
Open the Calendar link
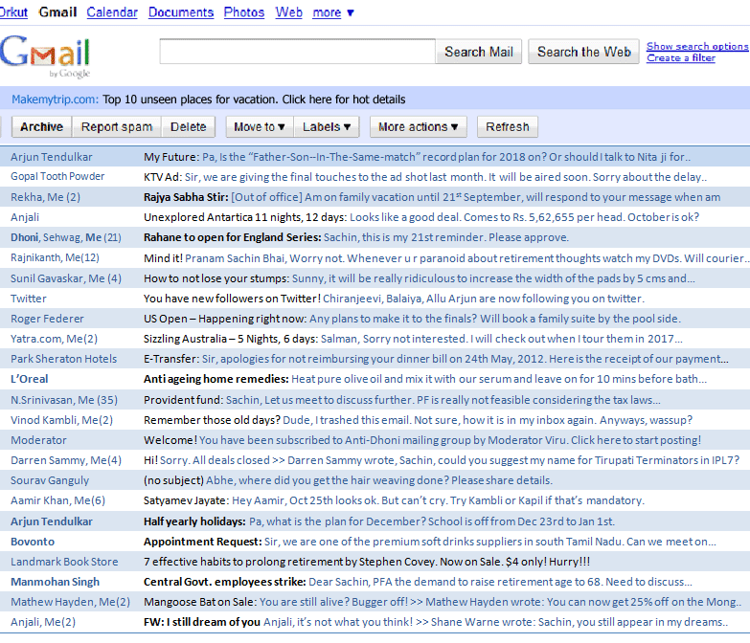pos(112,11)
